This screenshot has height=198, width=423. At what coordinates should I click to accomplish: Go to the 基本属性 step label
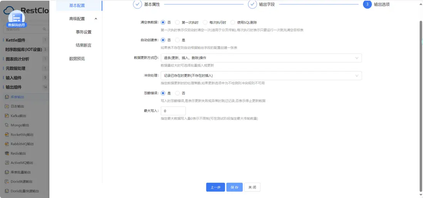pyautogui.click(x=152, y=4)
